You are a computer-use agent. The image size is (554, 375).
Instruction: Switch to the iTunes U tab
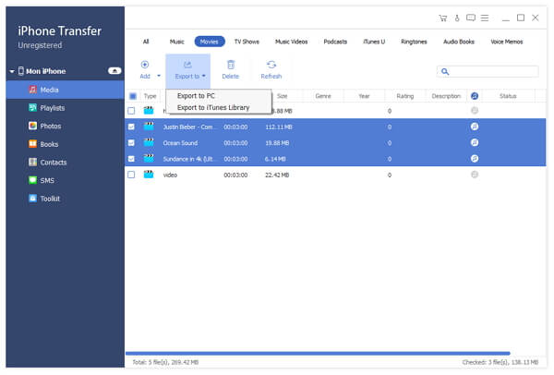pyautogui.click(x=374, y=42)
